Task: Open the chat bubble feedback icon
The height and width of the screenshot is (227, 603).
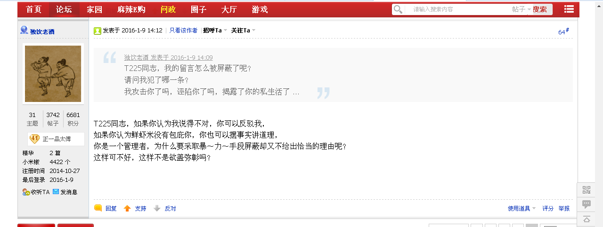Action: point(587,204)
